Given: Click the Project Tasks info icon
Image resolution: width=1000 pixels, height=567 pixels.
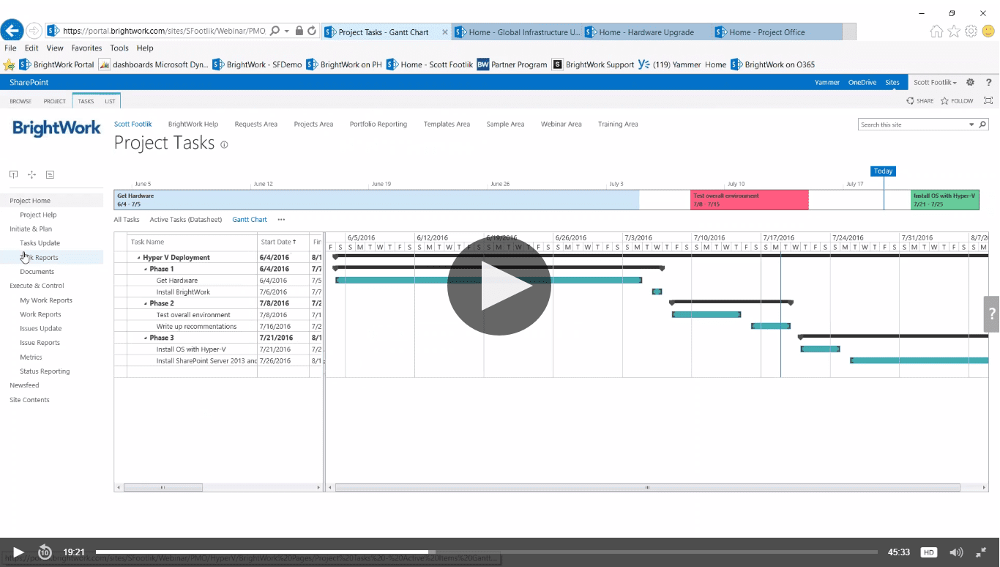Looking at the screenshot, I should point(224,145).
